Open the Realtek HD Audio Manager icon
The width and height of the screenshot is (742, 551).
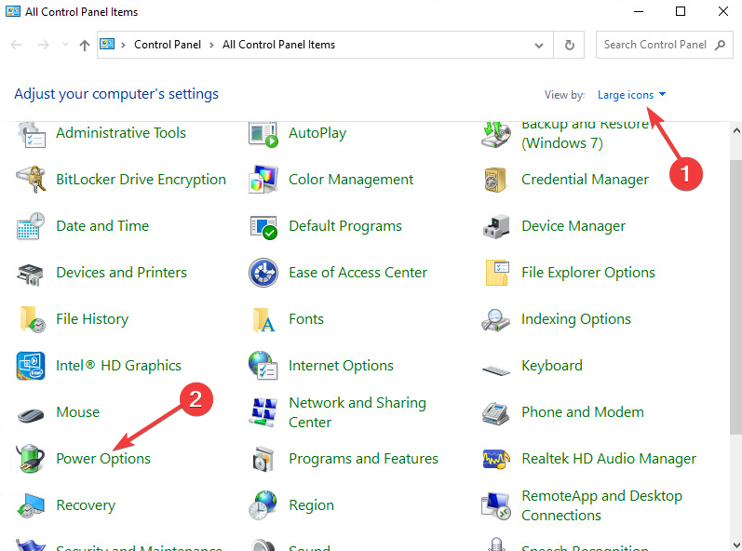point(496,459)
